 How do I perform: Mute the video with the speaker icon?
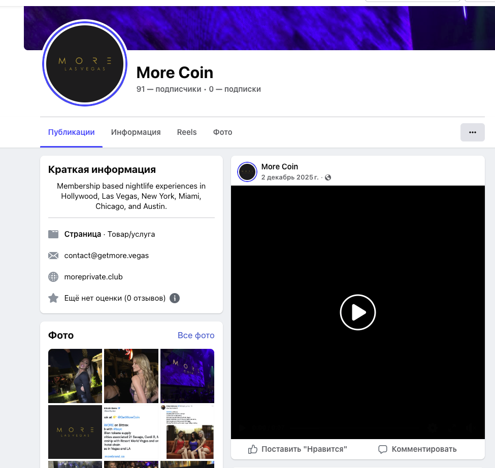(x=471, y=427)
